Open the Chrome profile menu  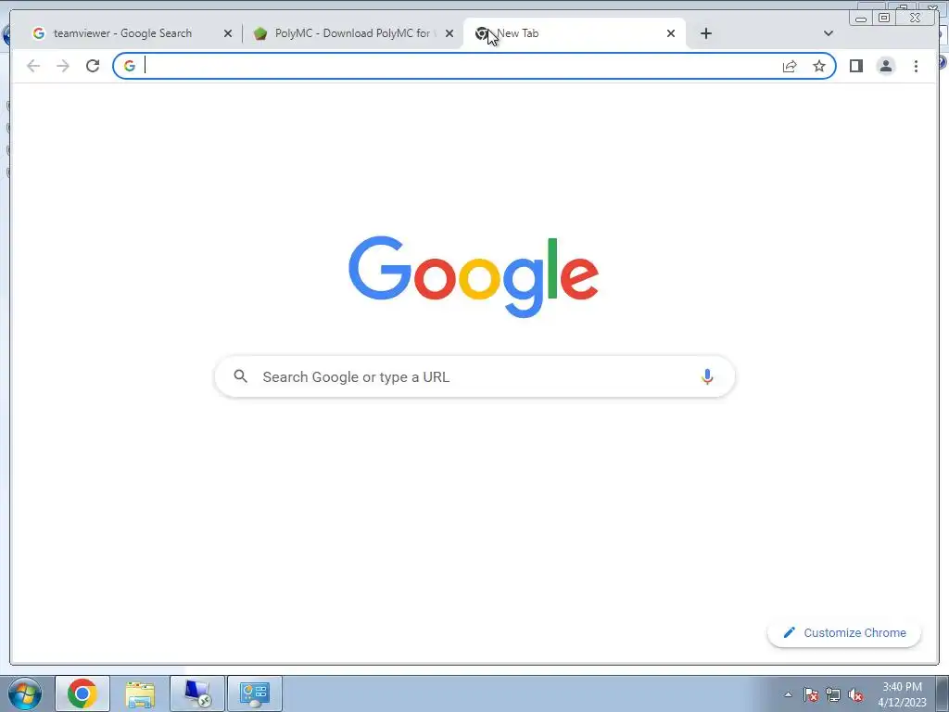(885, 66)
